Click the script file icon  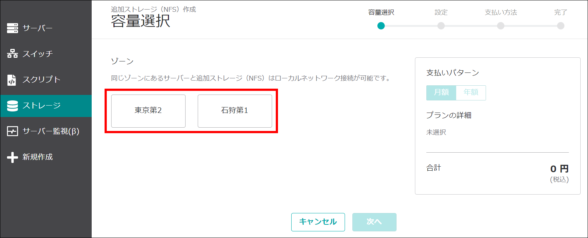click(x=12, y=80)
